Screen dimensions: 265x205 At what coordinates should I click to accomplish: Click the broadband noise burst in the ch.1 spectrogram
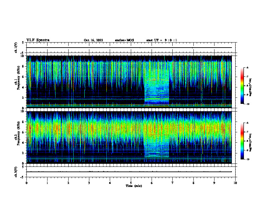[157, 84]
